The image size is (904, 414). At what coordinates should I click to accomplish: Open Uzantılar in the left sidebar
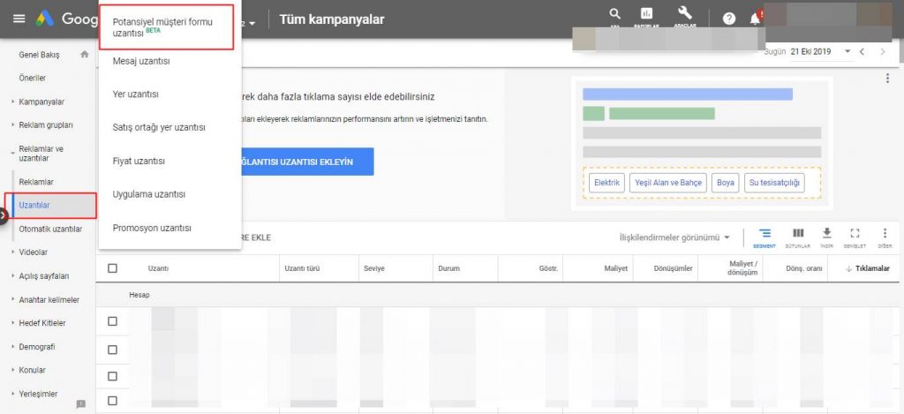tap(34, 205)
